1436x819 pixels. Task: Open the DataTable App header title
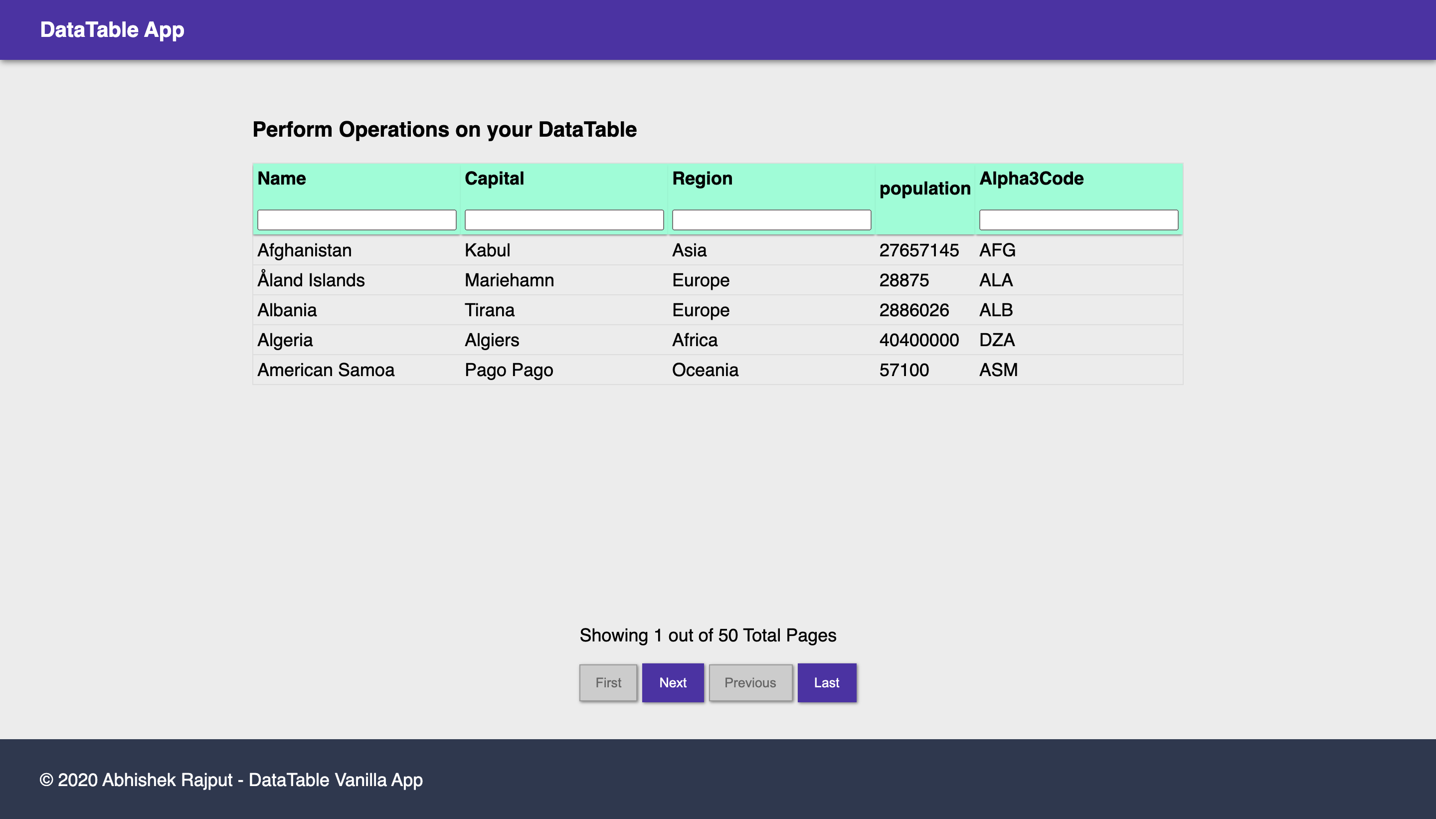point(112,30)
